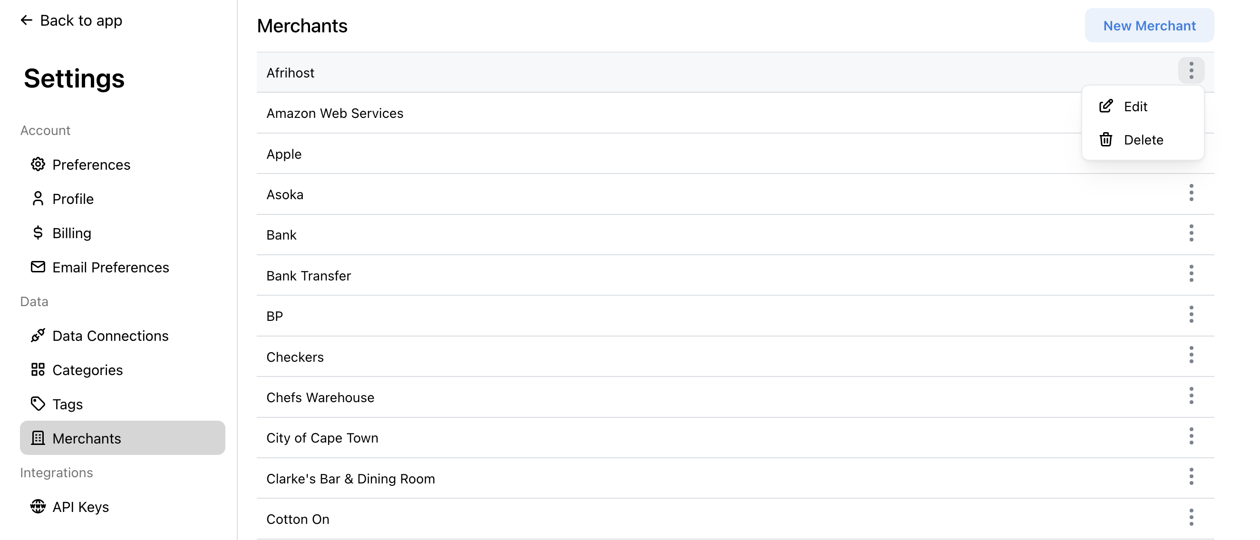Image resolution: width=1260 pixels, height=540 pixels.
Task: Click the Merchants building icon
Action: point(38,438)
